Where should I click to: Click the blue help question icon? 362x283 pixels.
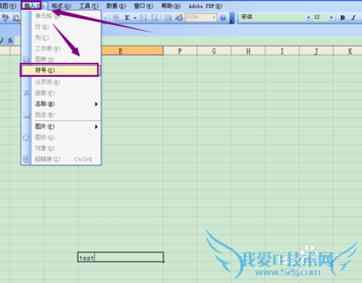coord(223,17)
